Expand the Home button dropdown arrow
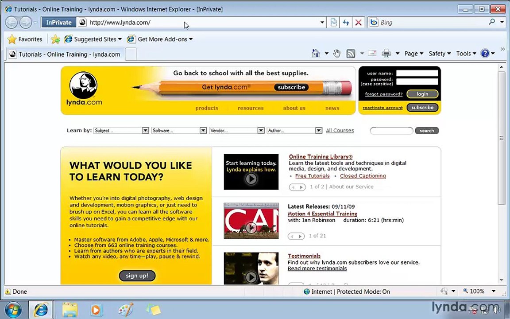Viewport: 510px width, 319px height. click(327, 53)
